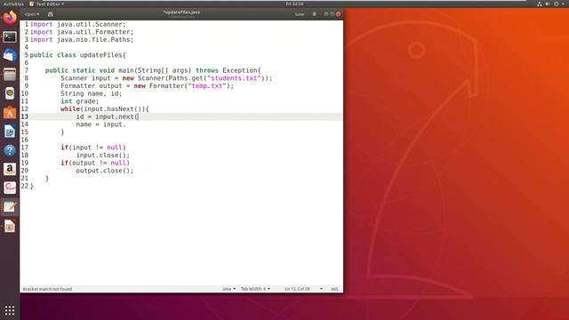Click the power icon in the top bar

point(556,4)
